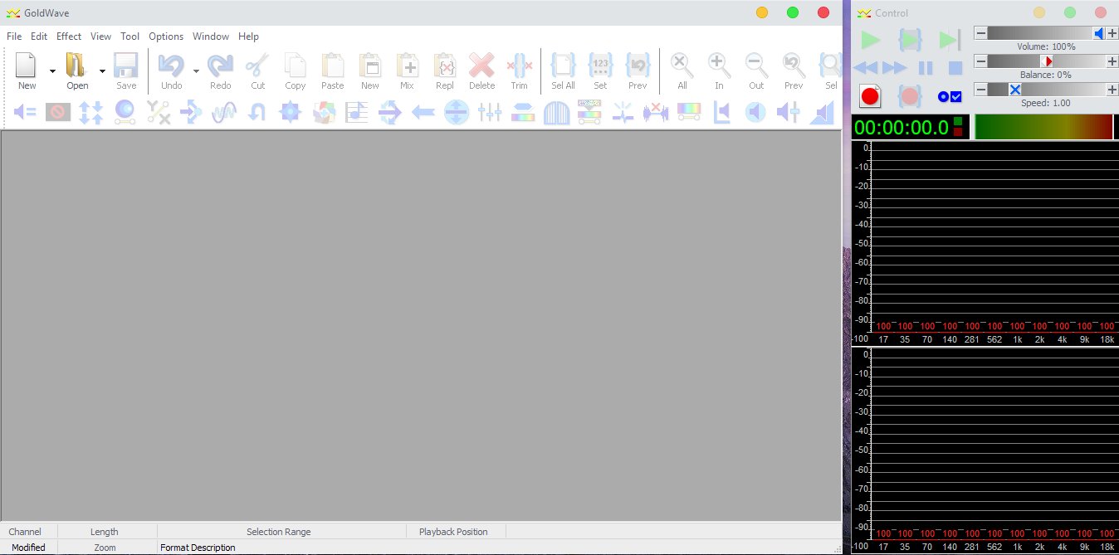Open the Undo dropdown arrow
Image resolution: width=1119 pixels, height=555 pixels.
point(196,71)
